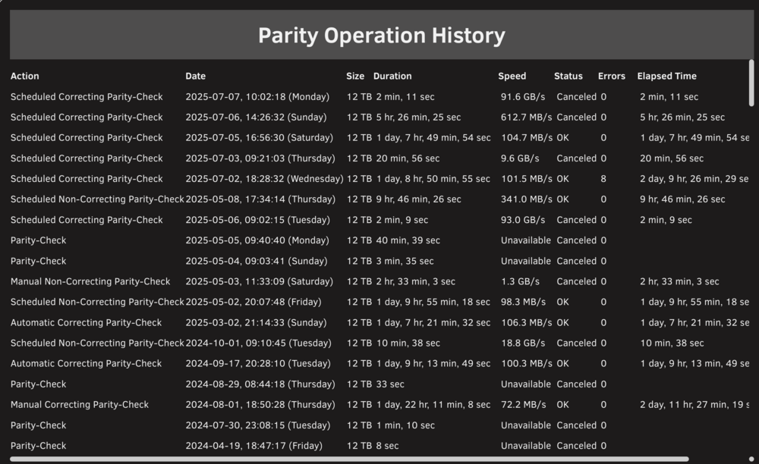Screen dimensions: 759x464
Task: Click the Size column header
Action: point(355,76)
